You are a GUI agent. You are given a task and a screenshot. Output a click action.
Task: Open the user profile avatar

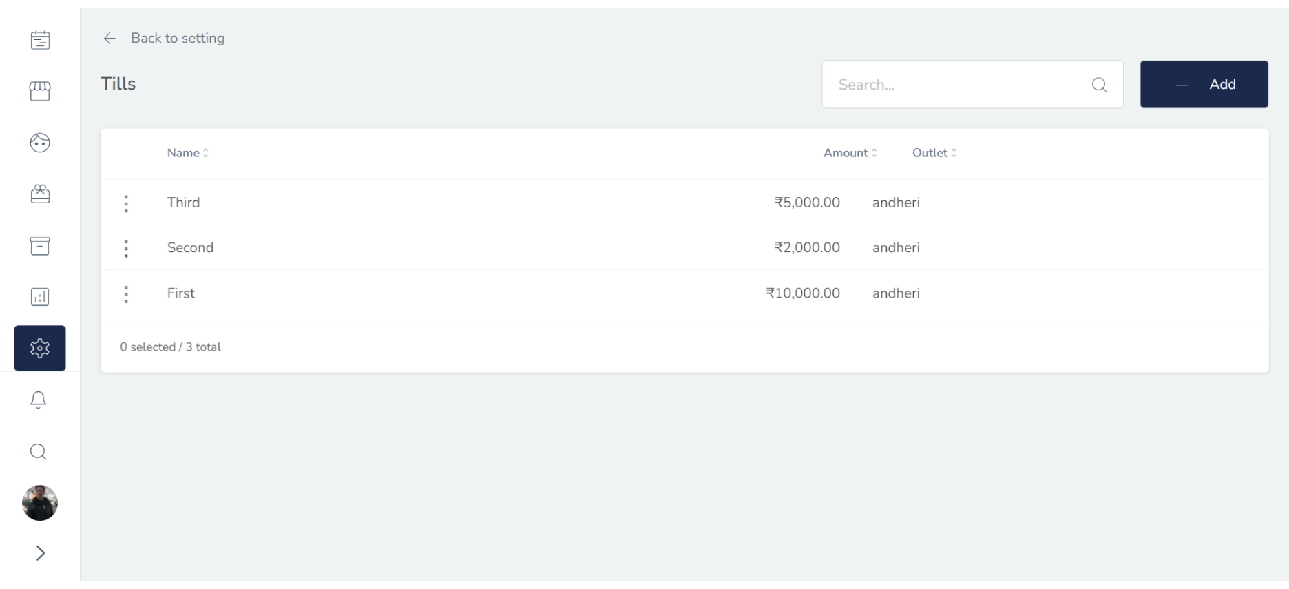coord(40,503)
